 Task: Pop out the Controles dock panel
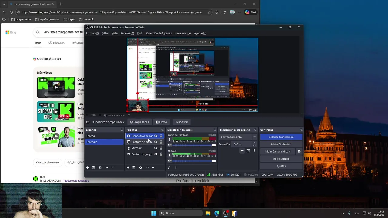301,130
